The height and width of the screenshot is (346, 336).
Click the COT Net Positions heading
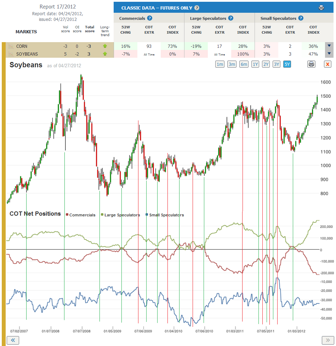[x=35, y=214]
